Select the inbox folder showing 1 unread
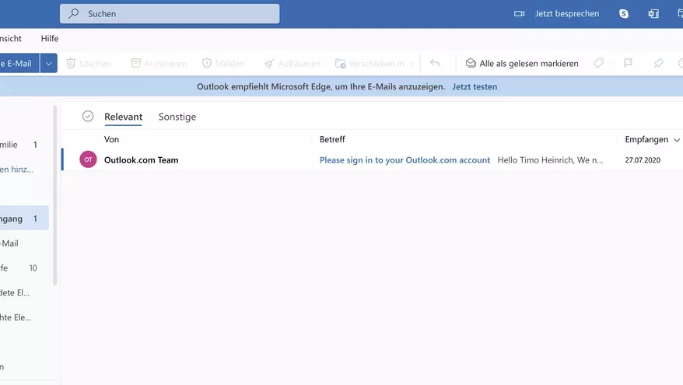 [x=23, y=219]
